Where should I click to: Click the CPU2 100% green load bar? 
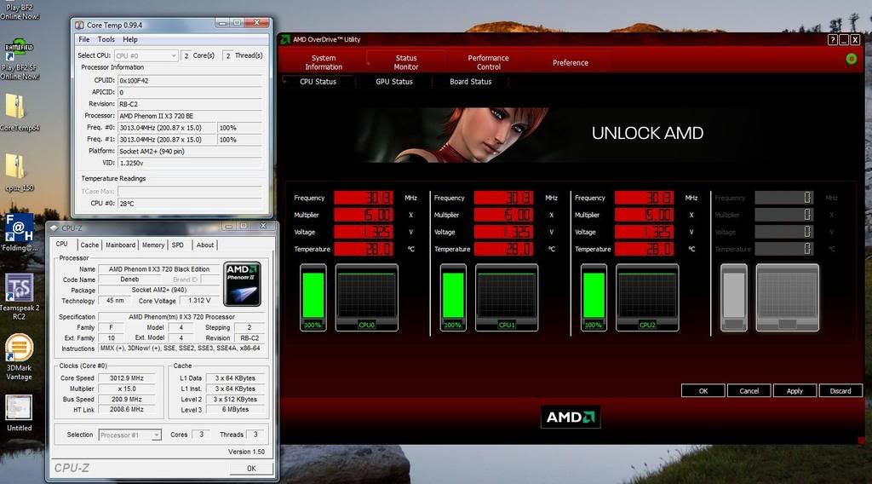594,297
